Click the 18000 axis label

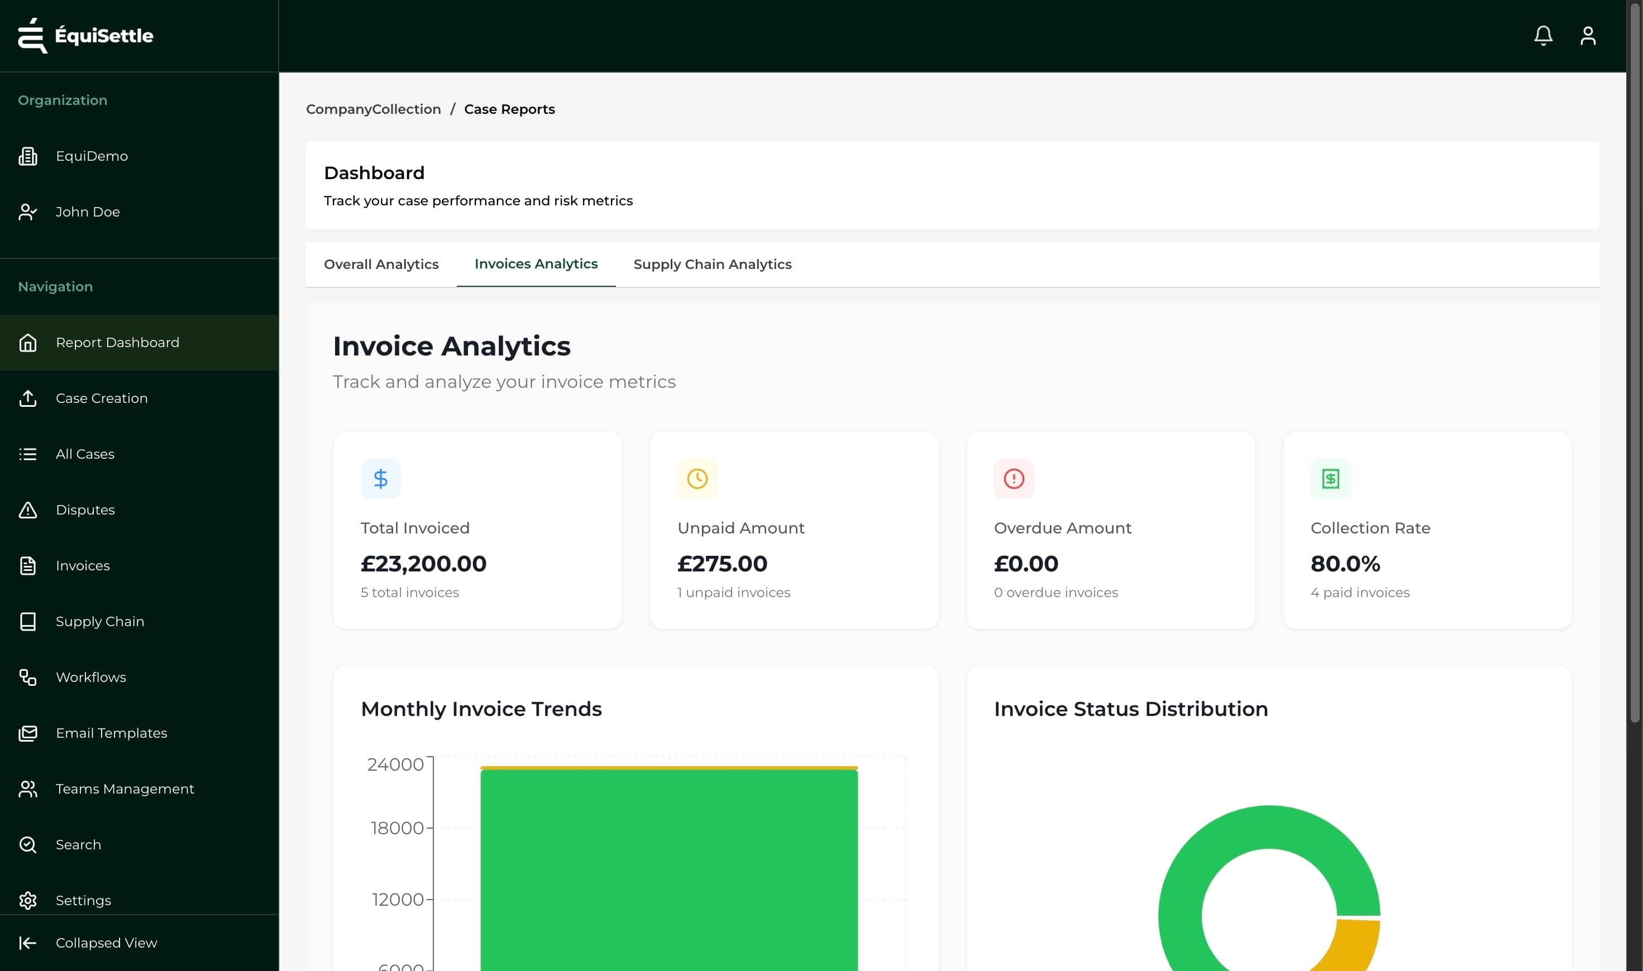coord(397,828)
